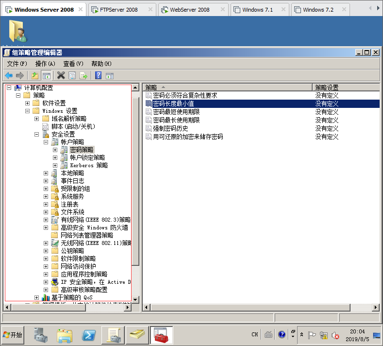Click the scroll-with-toolbox taskbar icon
The height and width of the screenshot is (346, 383).
pos(113,335)
